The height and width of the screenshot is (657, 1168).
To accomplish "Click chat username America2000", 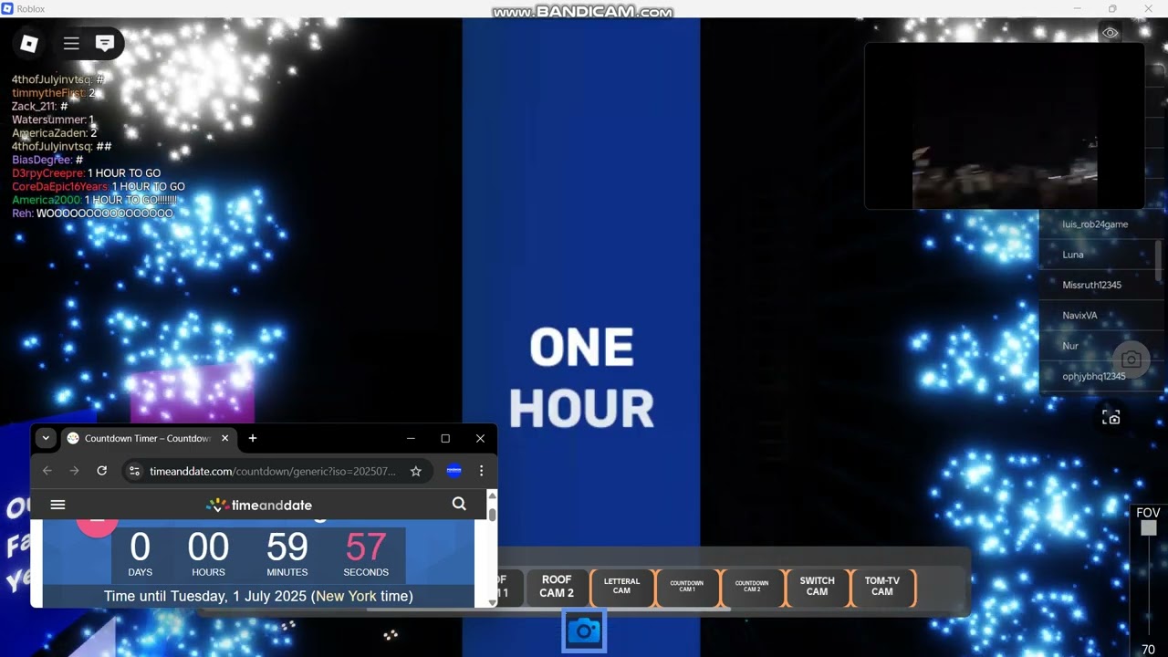I will 46,200.
